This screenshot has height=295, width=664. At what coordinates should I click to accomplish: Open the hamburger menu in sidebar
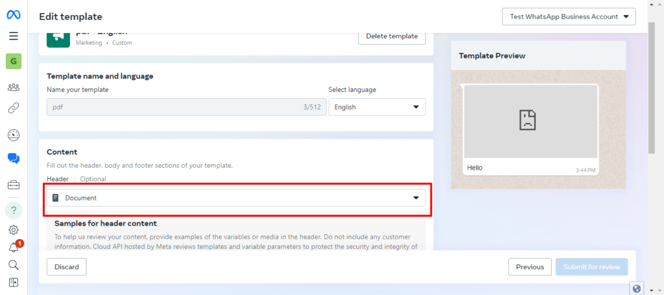coord(14,36)
